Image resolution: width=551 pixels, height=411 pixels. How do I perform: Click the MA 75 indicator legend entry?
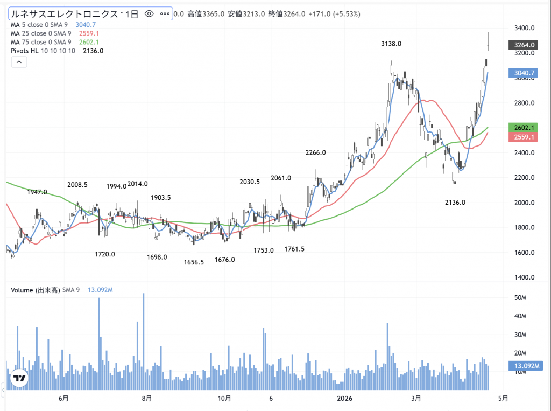click(x=43, y=42)
